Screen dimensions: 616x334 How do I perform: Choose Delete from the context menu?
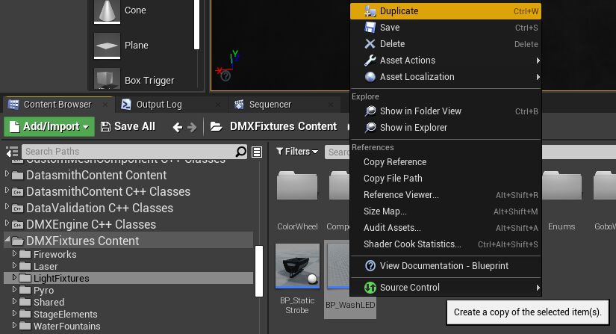446,44
